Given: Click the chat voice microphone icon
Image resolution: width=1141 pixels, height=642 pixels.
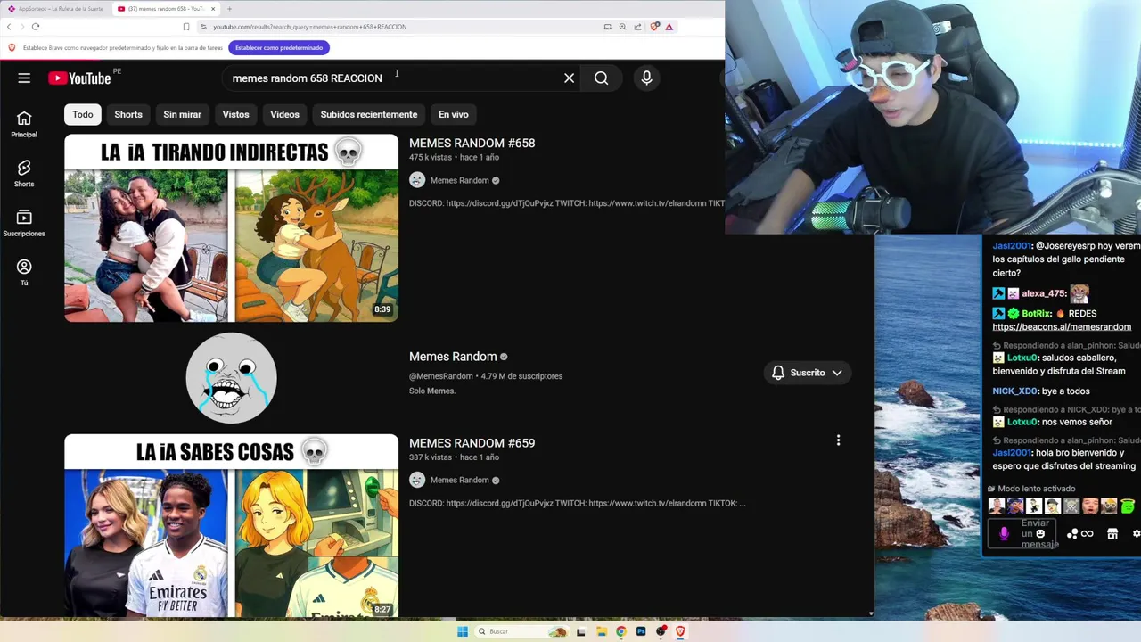Looking at the screenshot, I should point(1004,533).
